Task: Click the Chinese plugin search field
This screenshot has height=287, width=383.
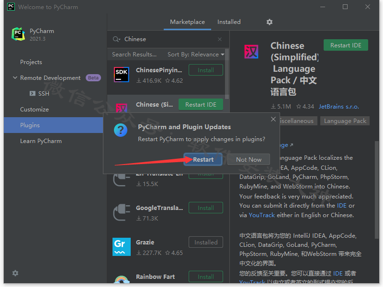Action: click(x=169, y=39)
